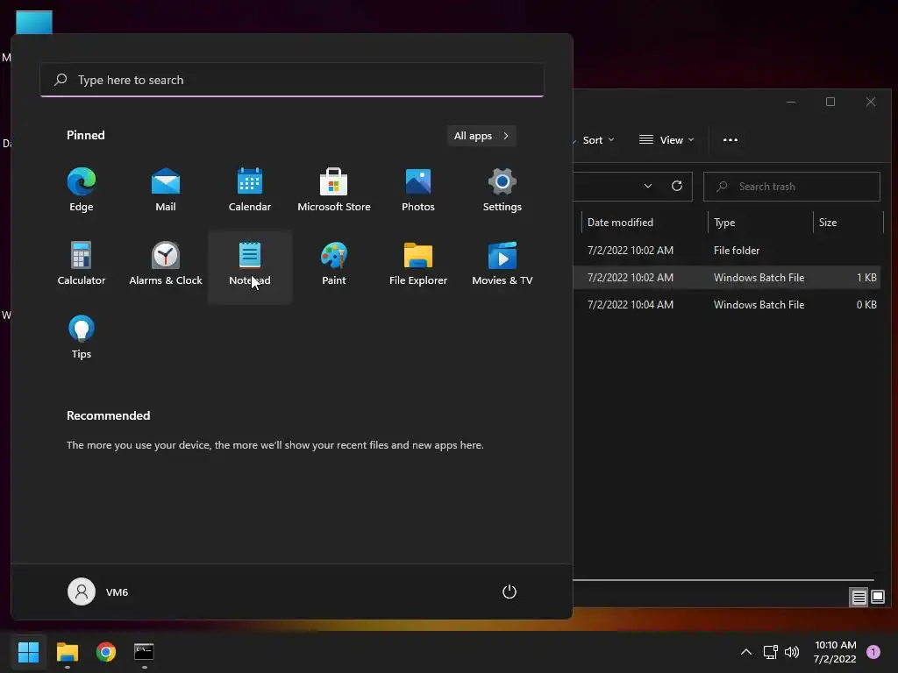The width and height of the screenshot is (898, 673).
Task: Sort by Date modified column
Action: point(645,222)
